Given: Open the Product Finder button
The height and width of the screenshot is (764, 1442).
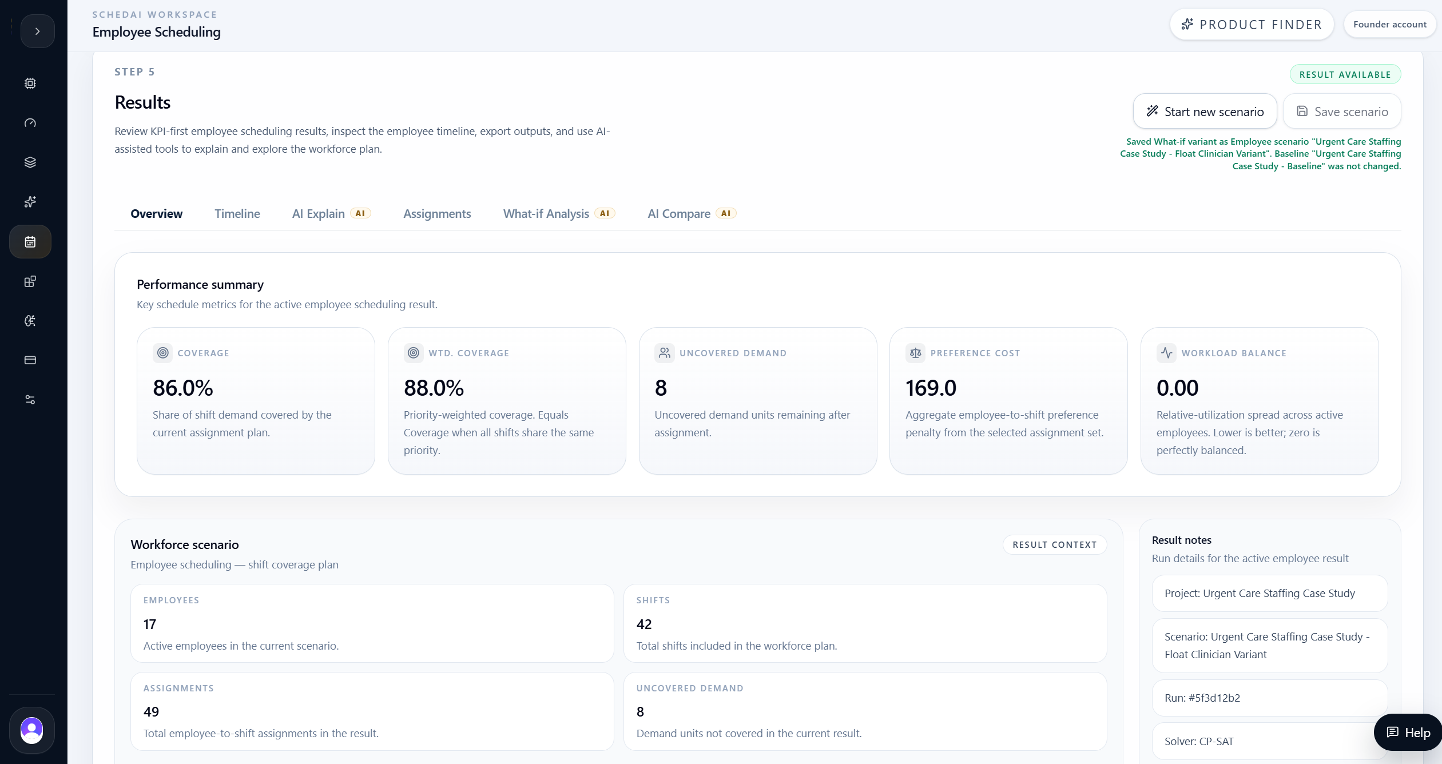Looking at the screenshot, I should point(1252,25).
